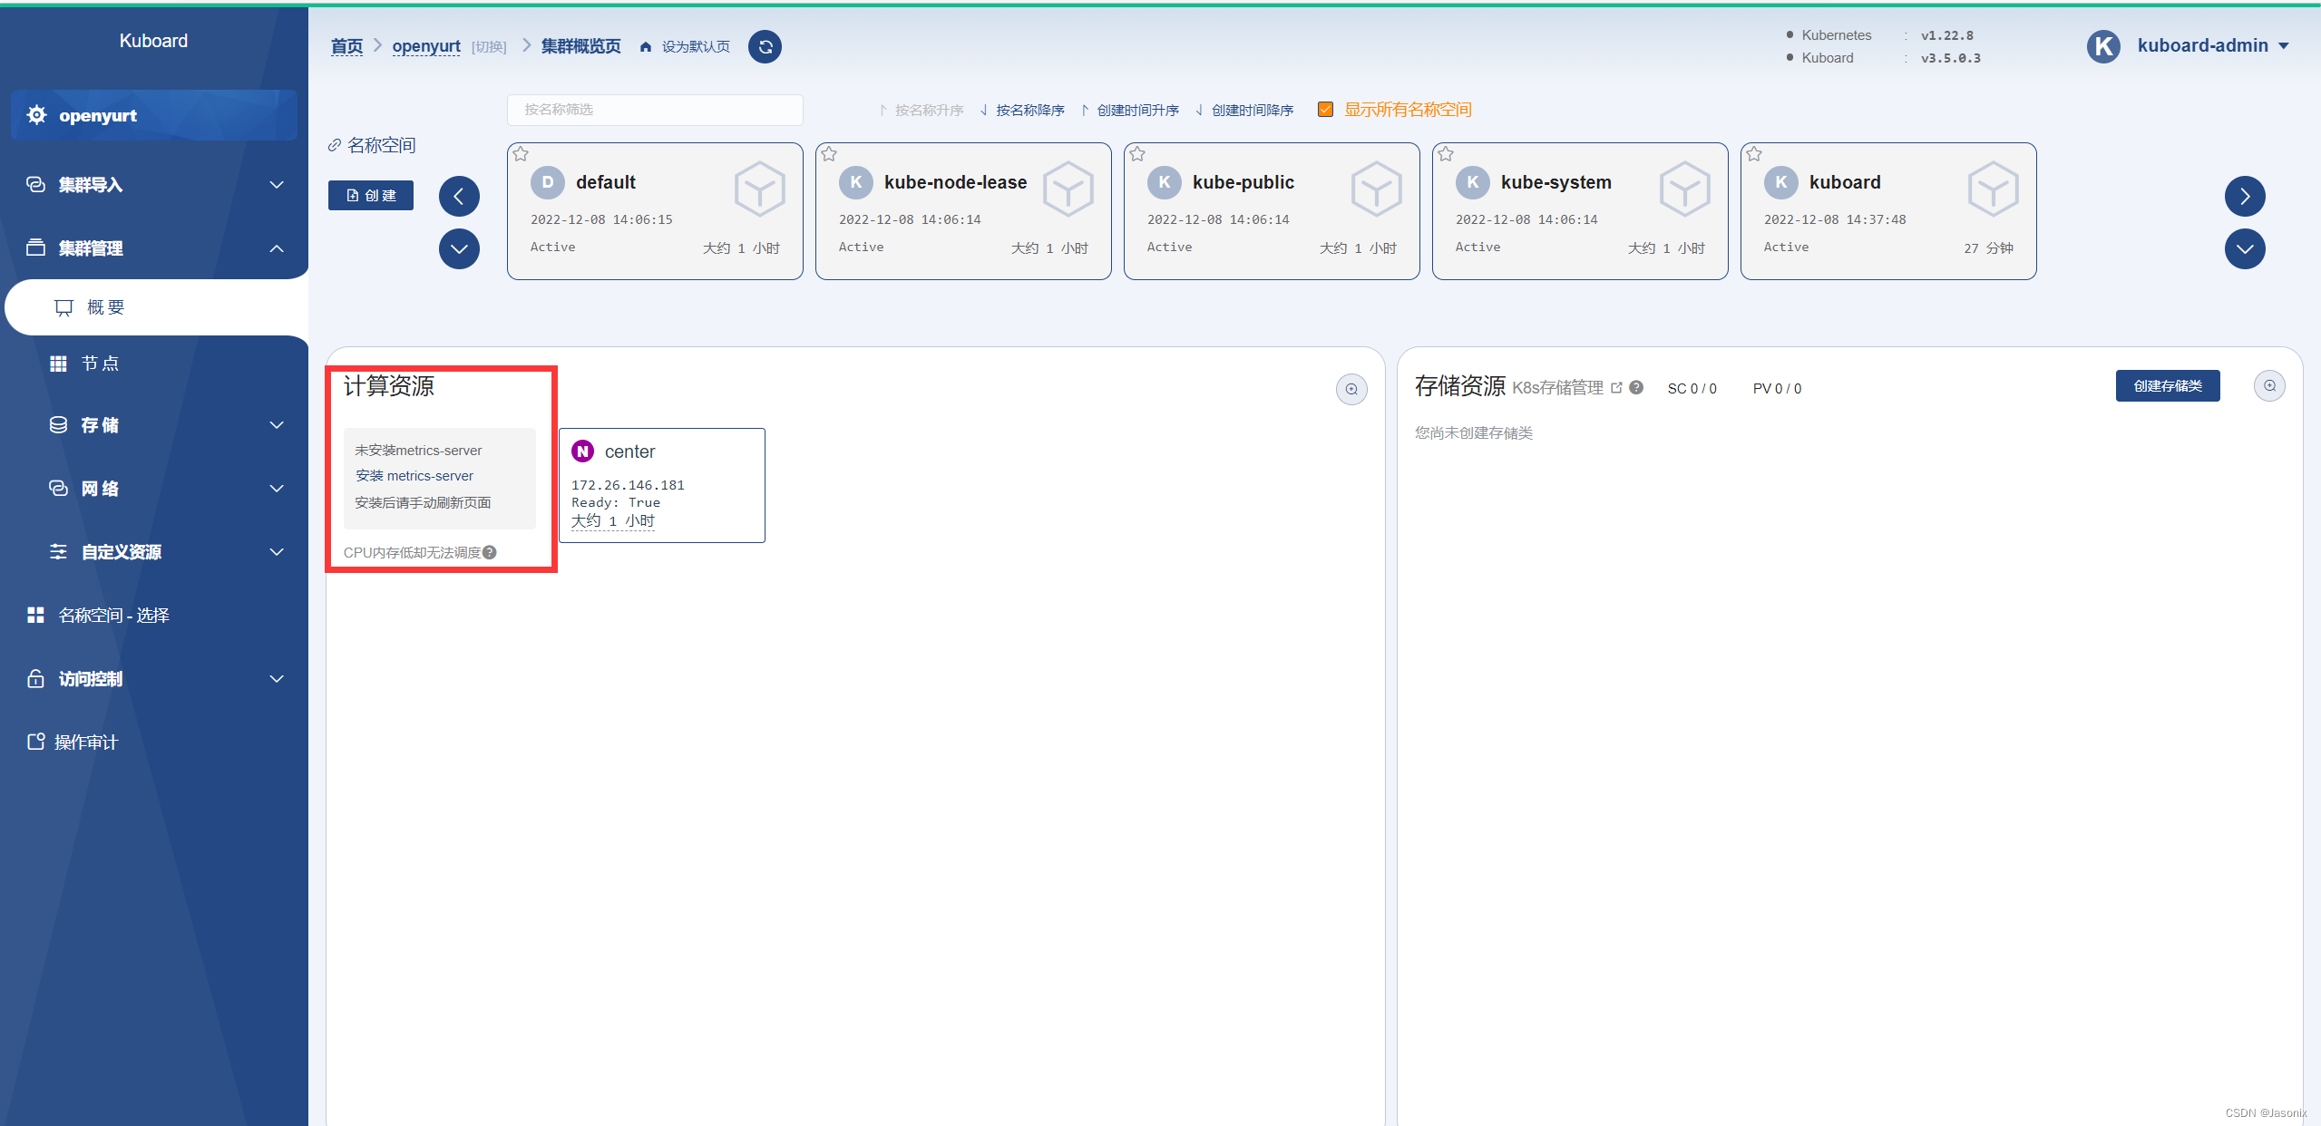This screenshot has height=1126, width=2321.
Task: Open the magnifier icon in the 存储资源 panel
Action: (2270, 385)
